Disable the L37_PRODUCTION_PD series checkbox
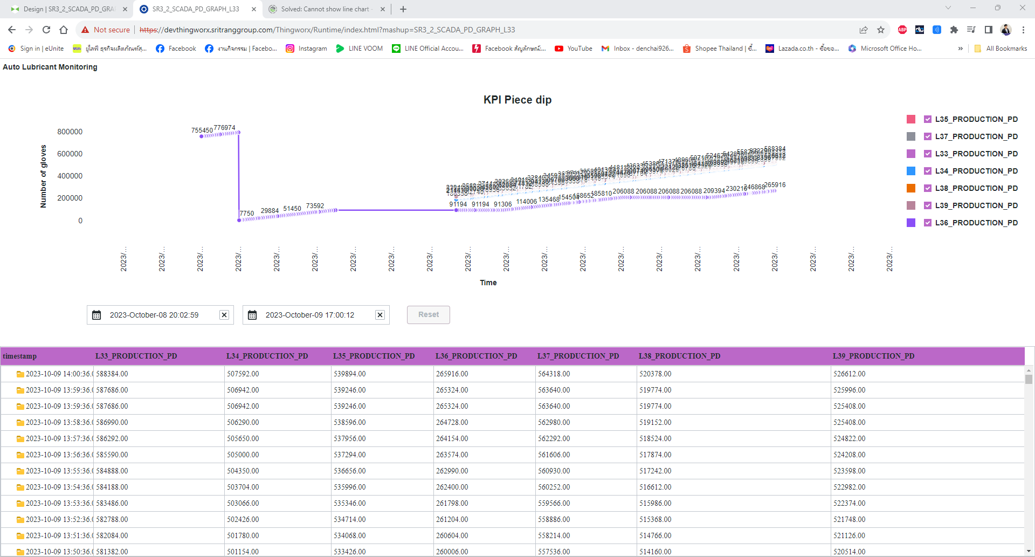1035x557 pixels. (x=928, y=136)
